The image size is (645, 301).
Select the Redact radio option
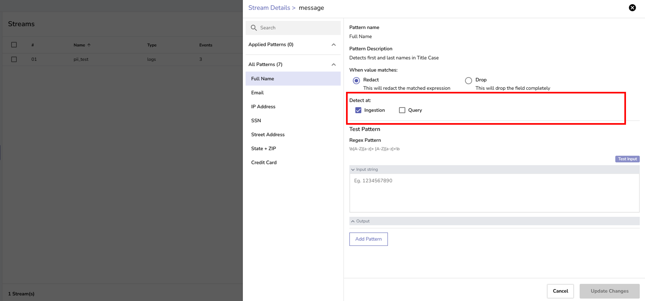pos(356,80)
